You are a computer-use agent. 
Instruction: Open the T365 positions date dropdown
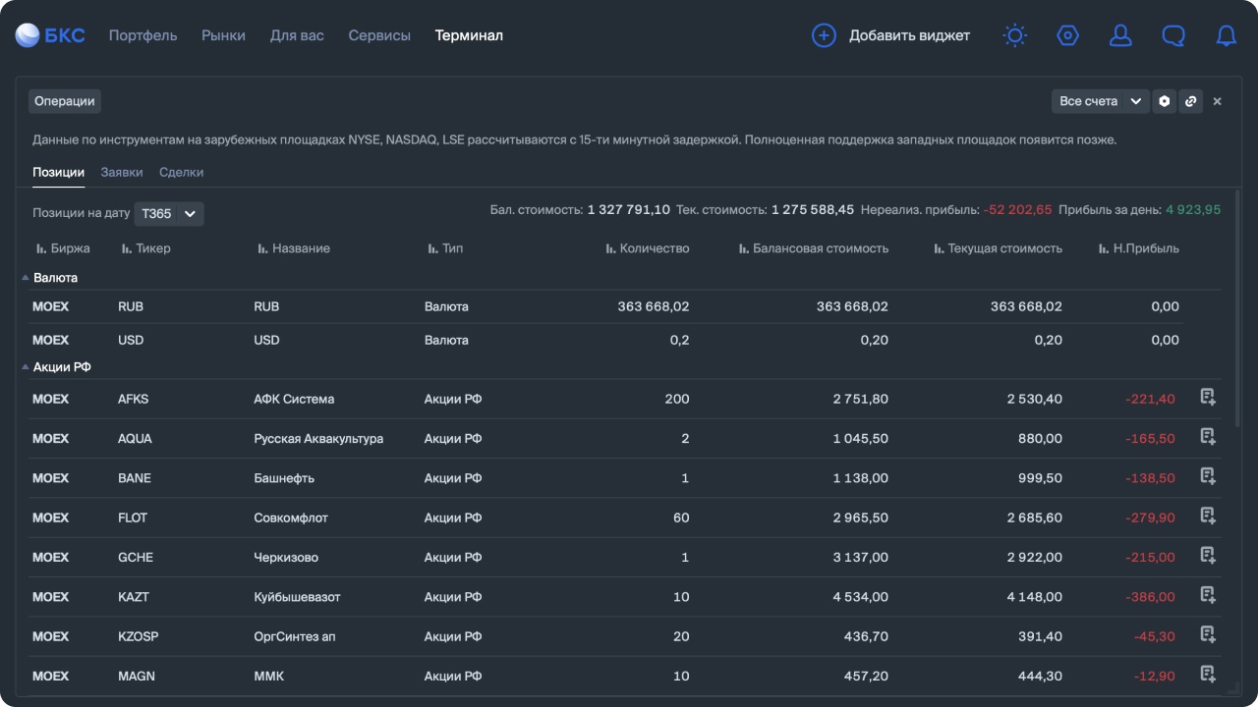[x=169, y=213]
